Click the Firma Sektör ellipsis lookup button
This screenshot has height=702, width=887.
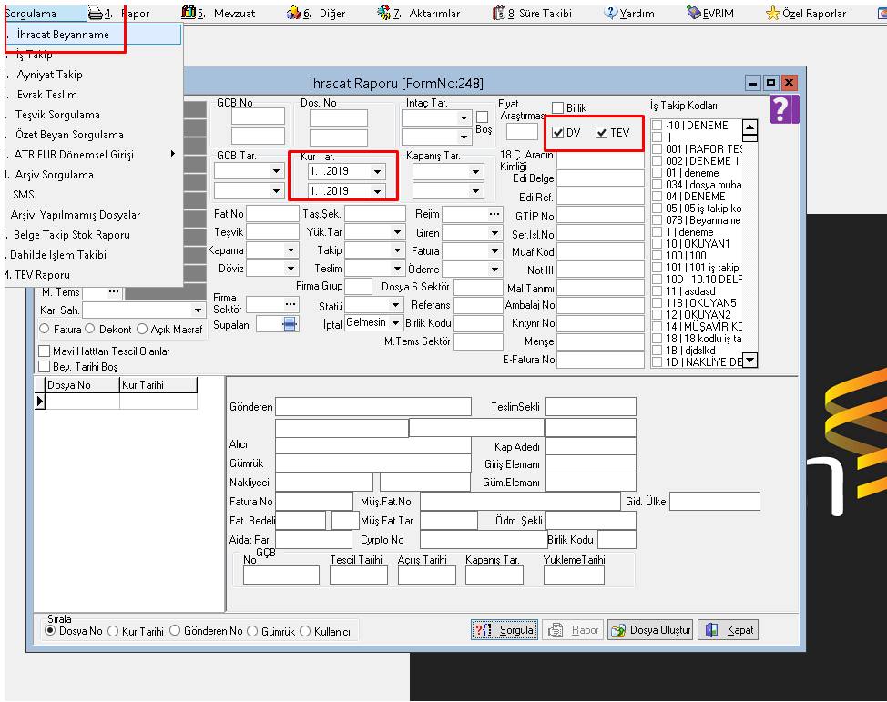click(x=291, y=304)
